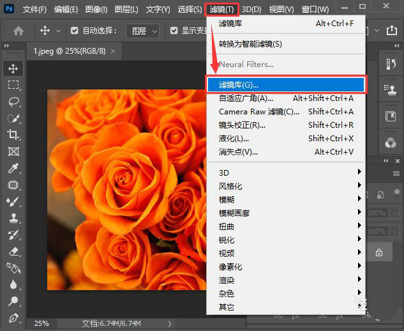
Task: Select the Rectangular Marquee tool
Action: pyautogui.click(x=13, y=85)
